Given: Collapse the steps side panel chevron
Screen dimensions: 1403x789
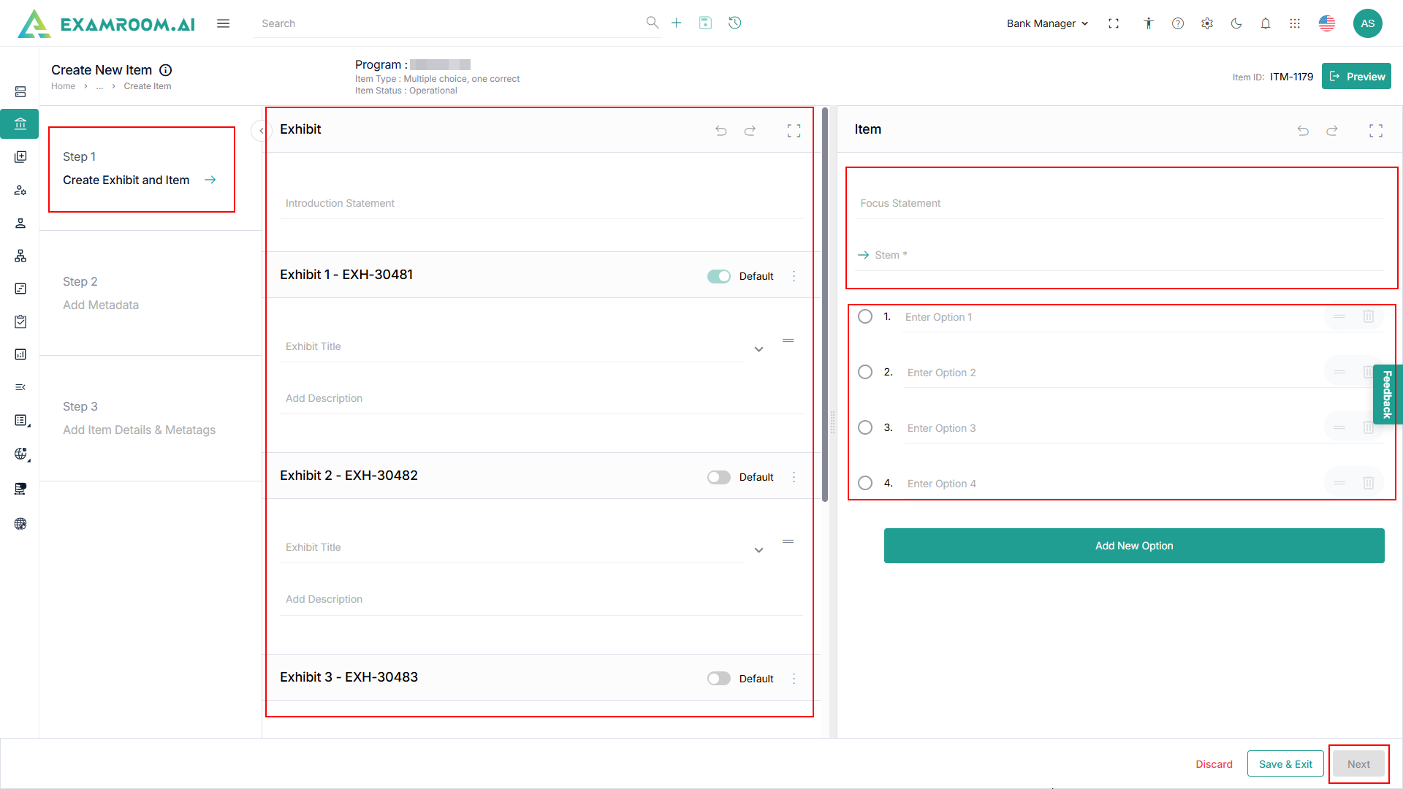Looking at the screenshot, I should tap(261, 131).
